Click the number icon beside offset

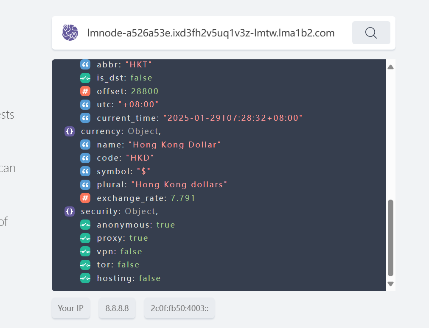tap(85, 91)
